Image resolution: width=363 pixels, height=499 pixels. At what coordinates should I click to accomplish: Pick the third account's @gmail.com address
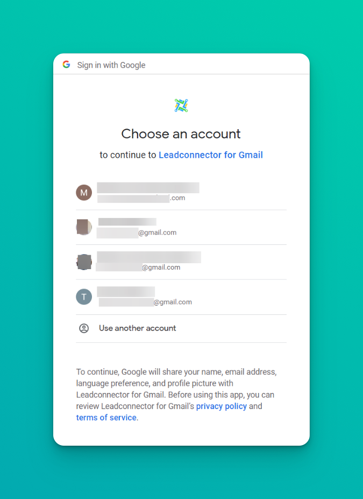pos(161,267)
